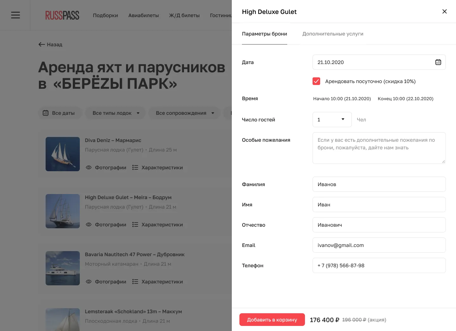Viewport: 456px width, 331px height.
Task: Open Ж/Д билеты menu item
Action: [184, 15]
